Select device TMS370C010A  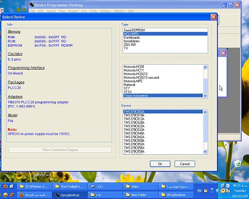click(163, 115)
